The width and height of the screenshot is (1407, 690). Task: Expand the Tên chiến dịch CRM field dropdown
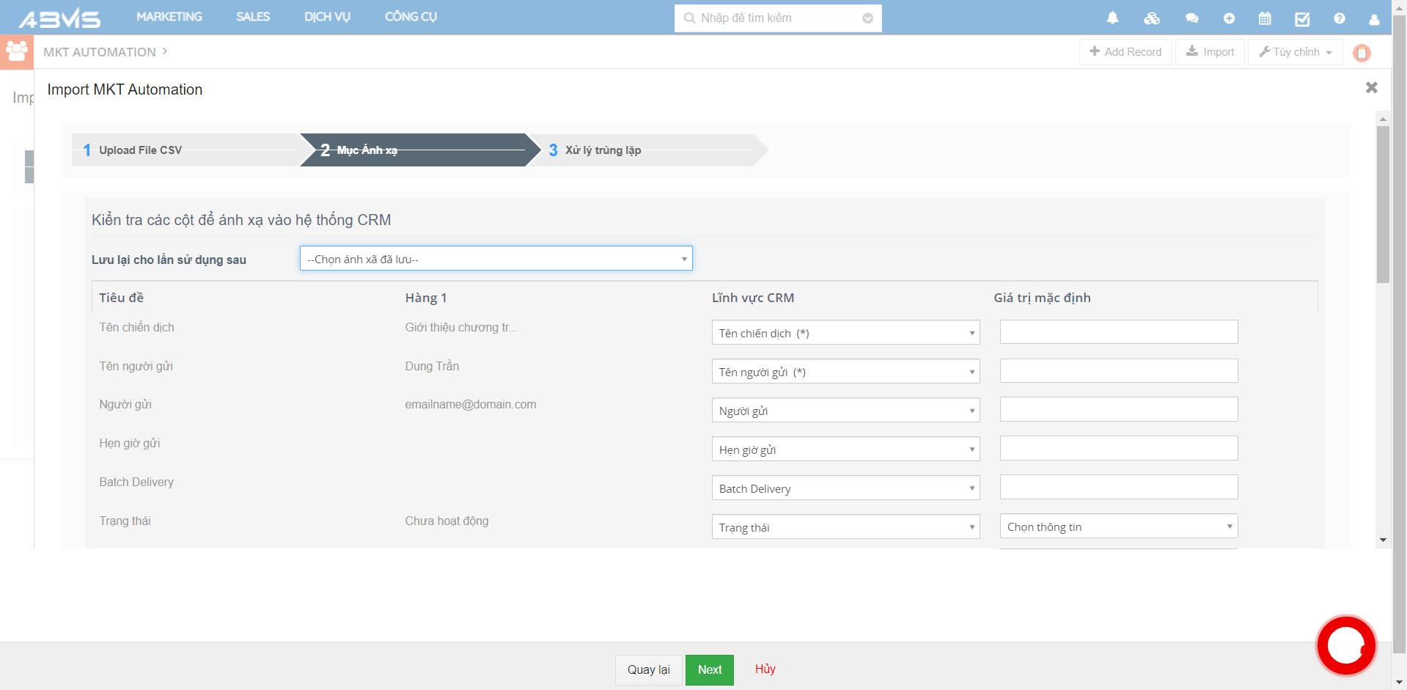coord(845,333)
